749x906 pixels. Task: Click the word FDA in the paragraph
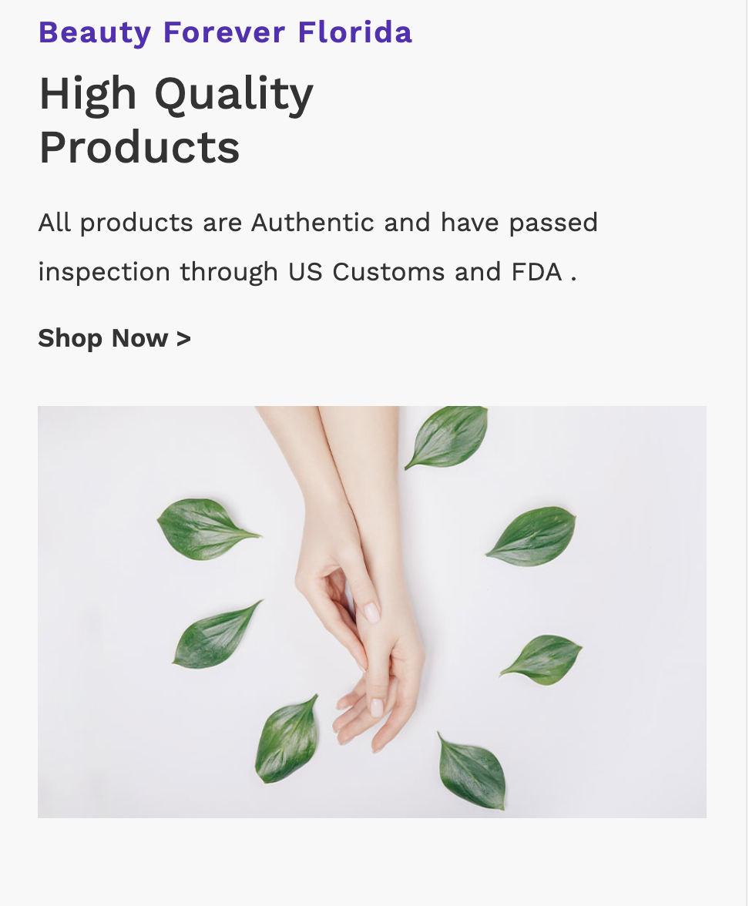pyautogui.click(x=536, y=271)
